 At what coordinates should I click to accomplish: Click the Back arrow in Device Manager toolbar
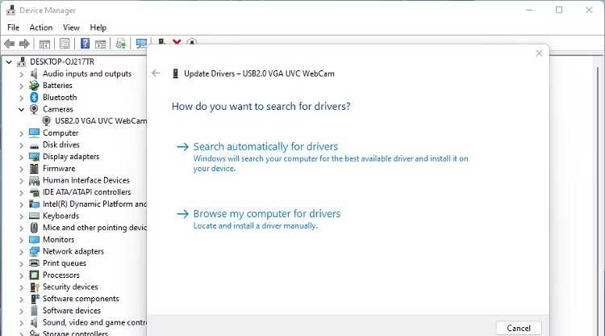pyautogui.click(x=9, y=44)
